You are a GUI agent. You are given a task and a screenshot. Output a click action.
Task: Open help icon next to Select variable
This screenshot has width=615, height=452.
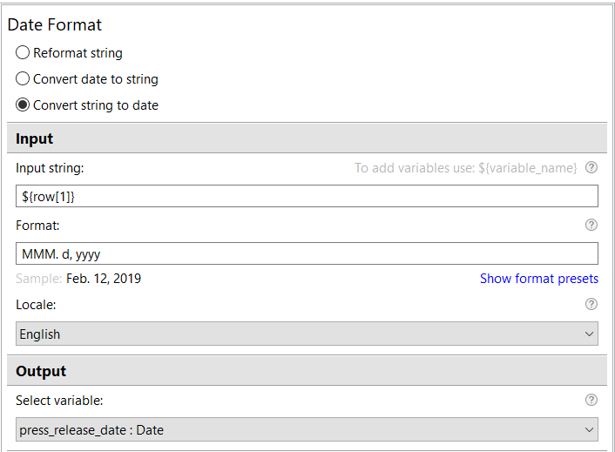591,400
